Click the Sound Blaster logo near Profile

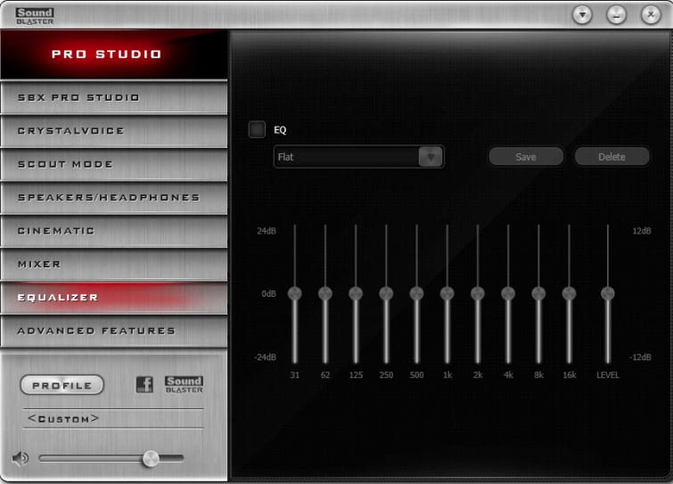tap(184, 384)
